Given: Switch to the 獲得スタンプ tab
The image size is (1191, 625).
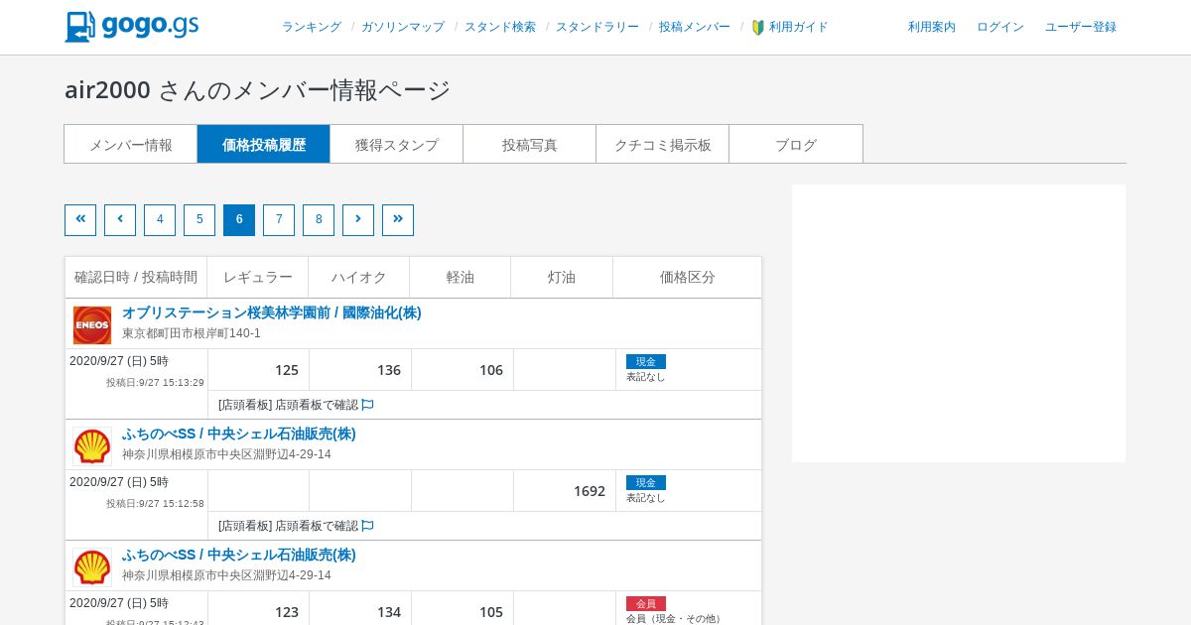Looking at the screenshot, I should pyautogui.click(x=397, y=144).
